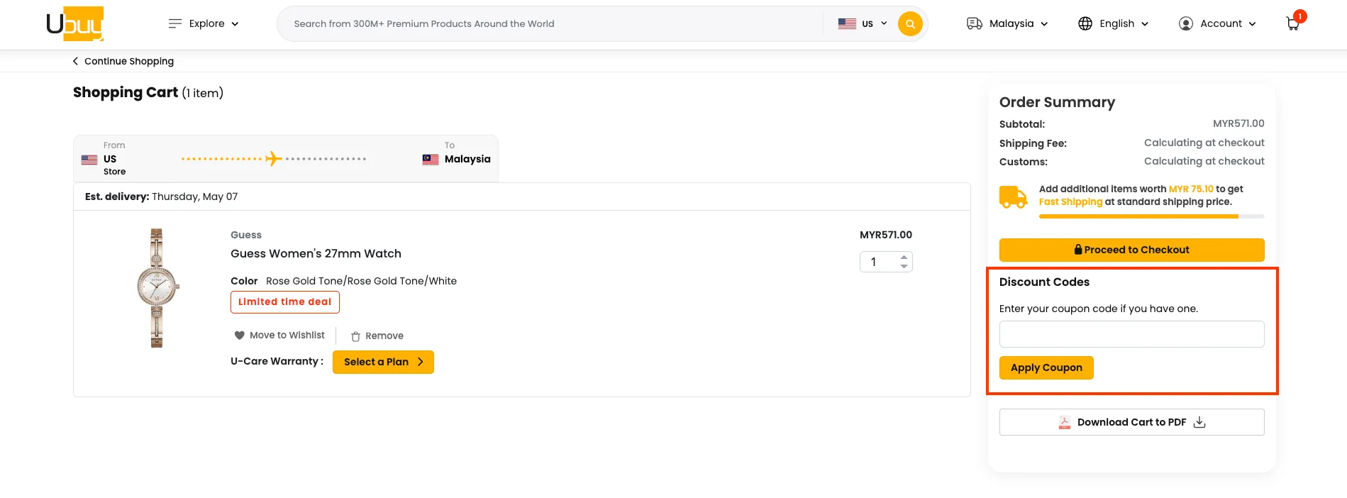The height and width of the screenshot is (498, 1347).
Task: Click the download arrow icon
Action: pyautogui.click(x=1199, y=422)
